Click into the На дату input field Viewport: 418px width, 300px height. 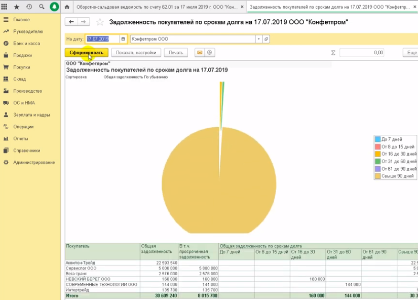pos(102,39)
